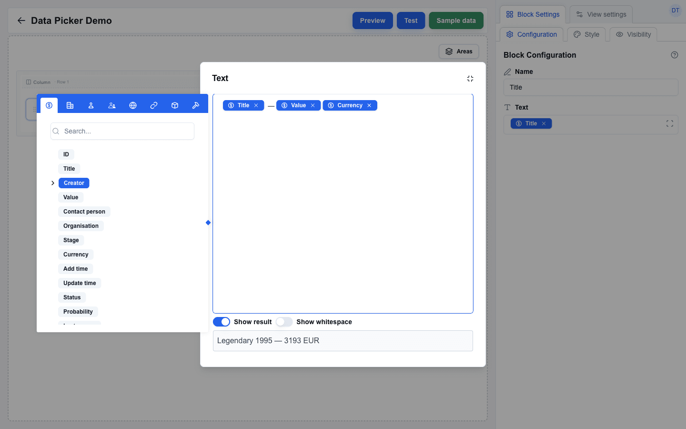Screen dimensions: 686x429
Task: Select the Add time field
Action: click(76, 269)
